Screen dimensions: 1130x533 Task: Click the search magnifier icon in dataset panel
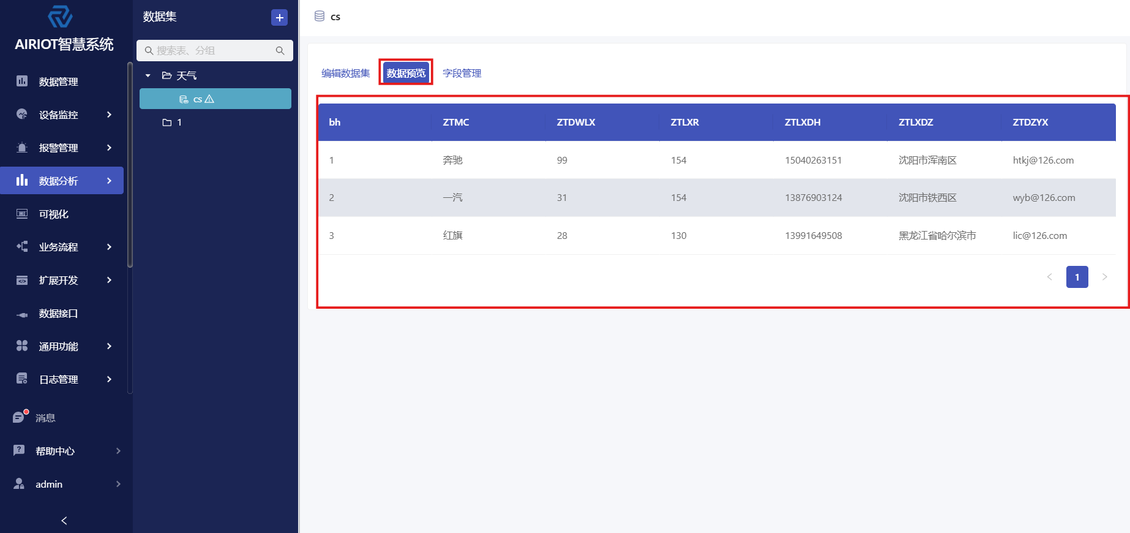coord(280,51)
